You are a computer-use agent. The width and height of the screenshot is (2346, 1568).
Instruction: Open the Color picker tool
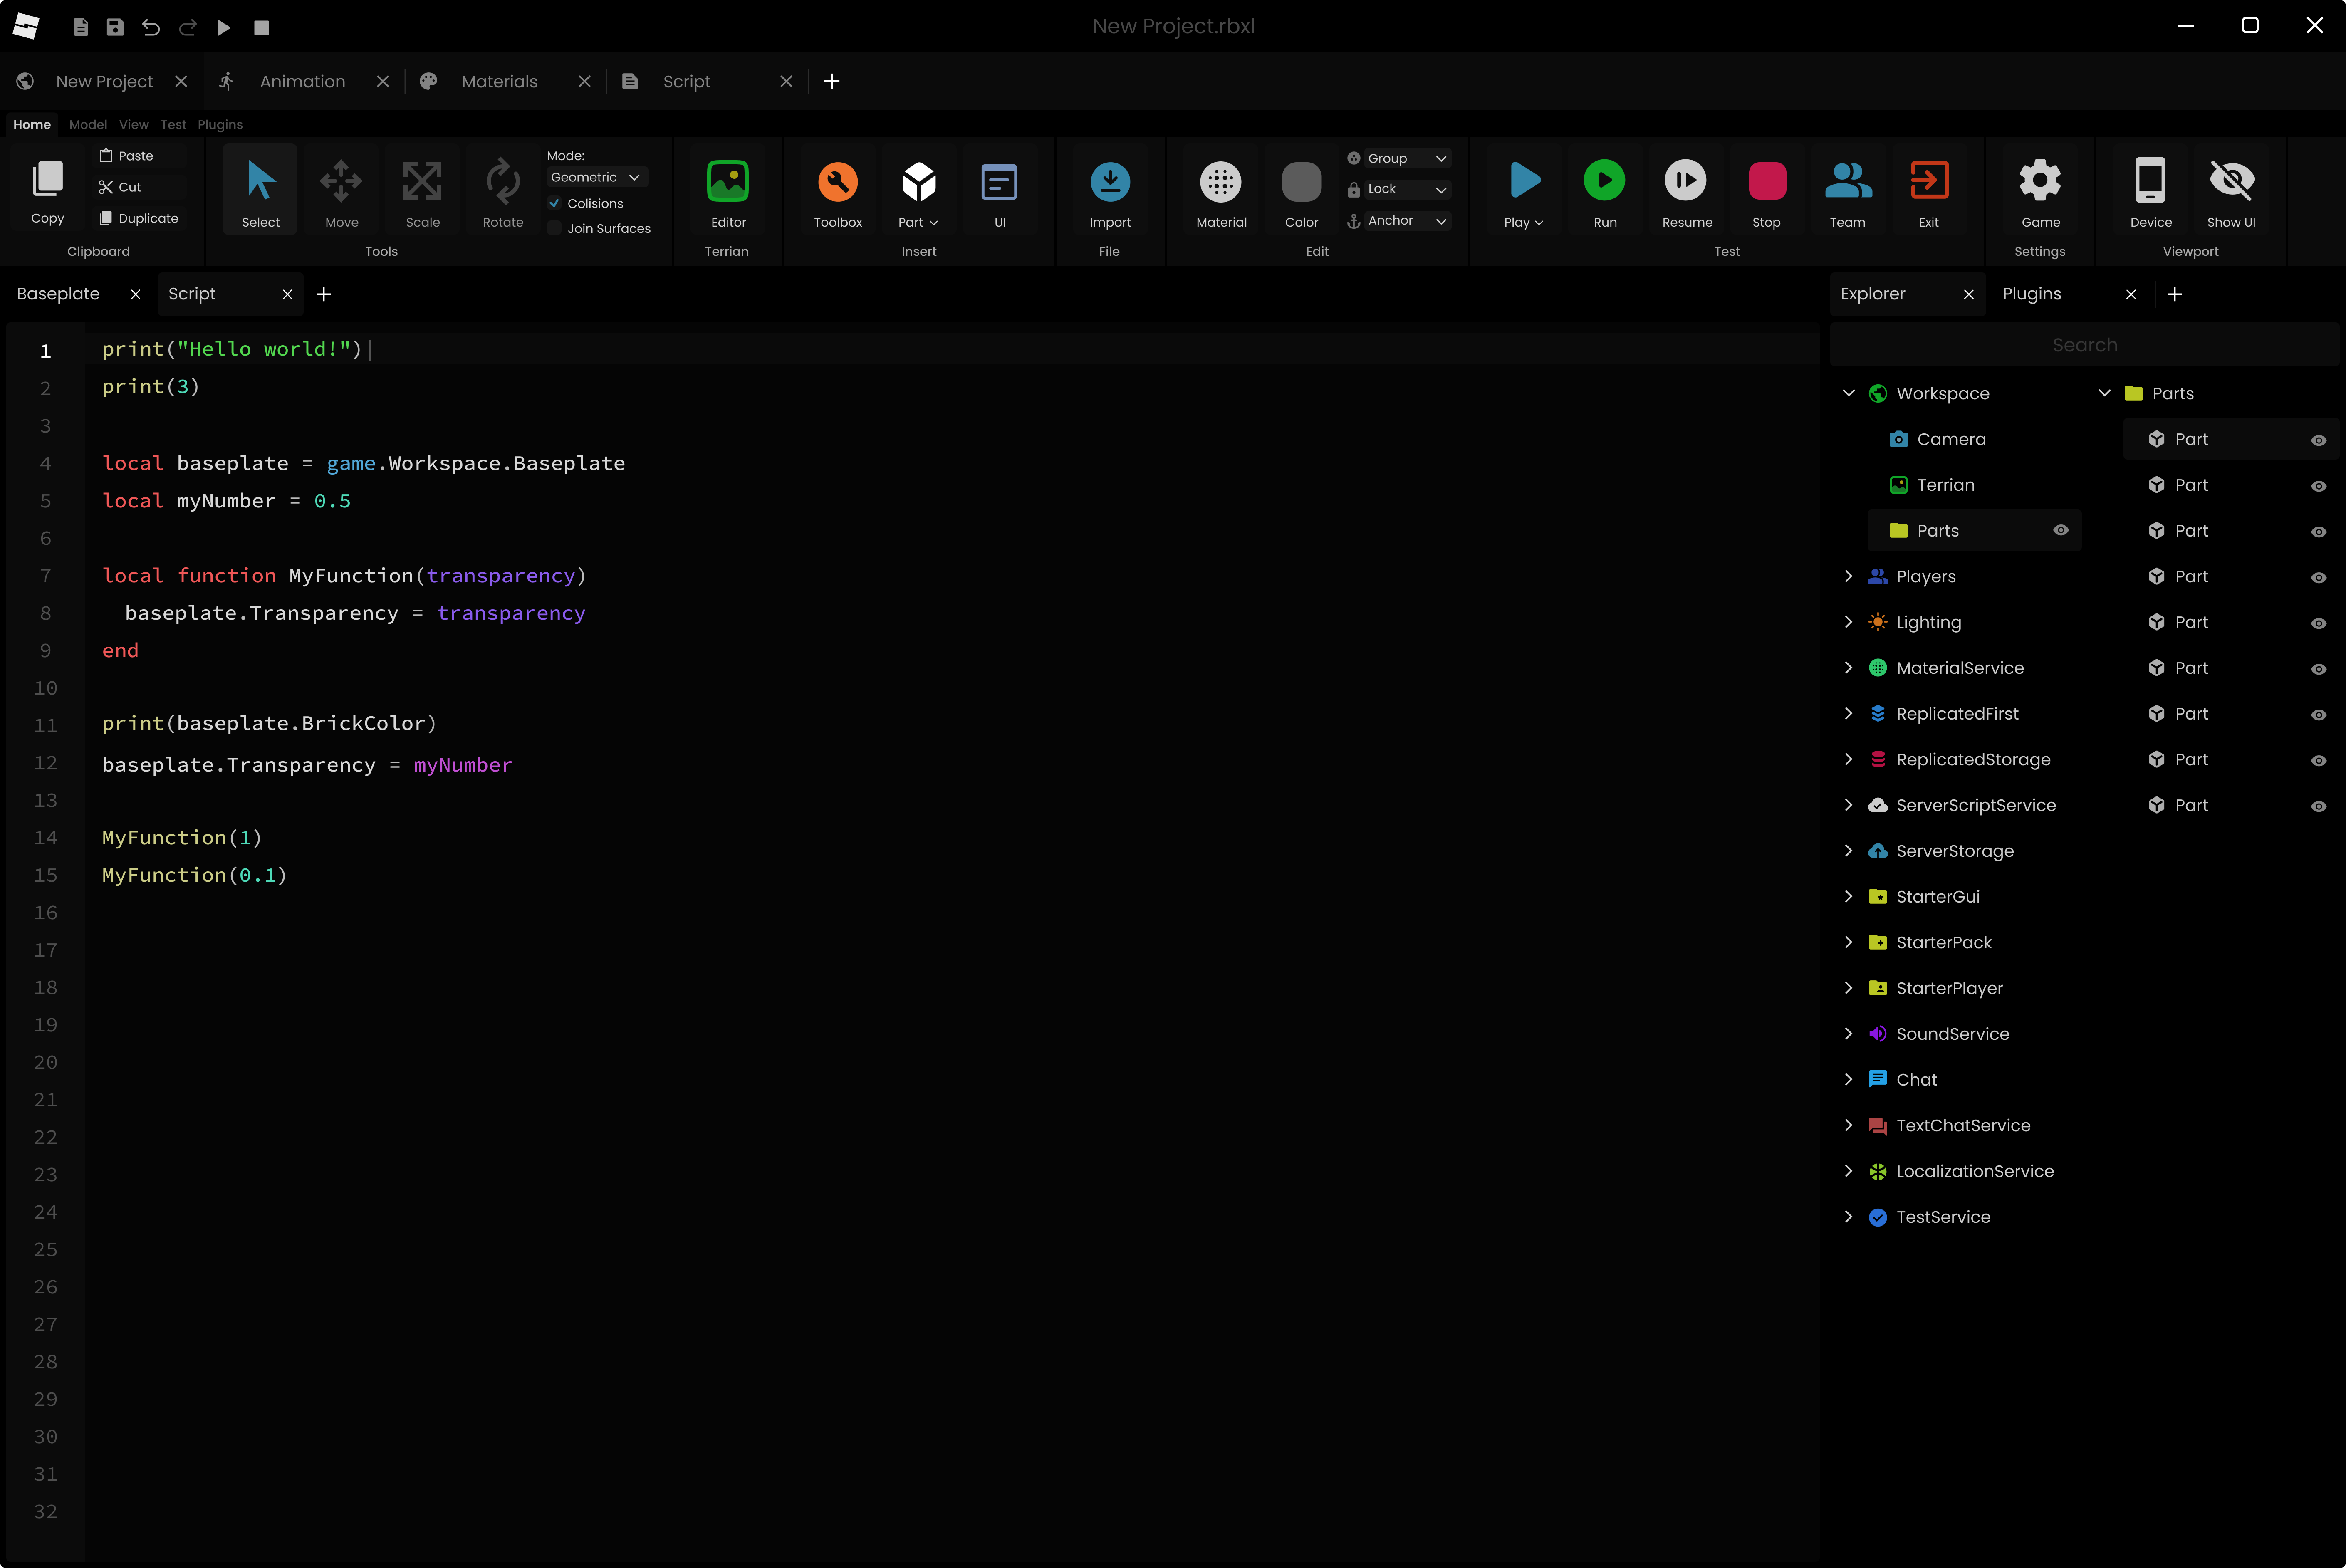[1301, 190]
